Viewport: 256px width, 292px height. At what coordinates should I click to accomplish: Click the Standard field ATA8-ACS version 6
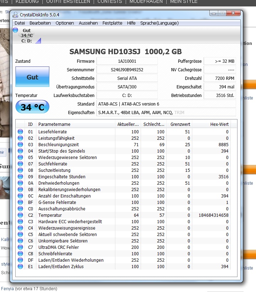point(166,104)
